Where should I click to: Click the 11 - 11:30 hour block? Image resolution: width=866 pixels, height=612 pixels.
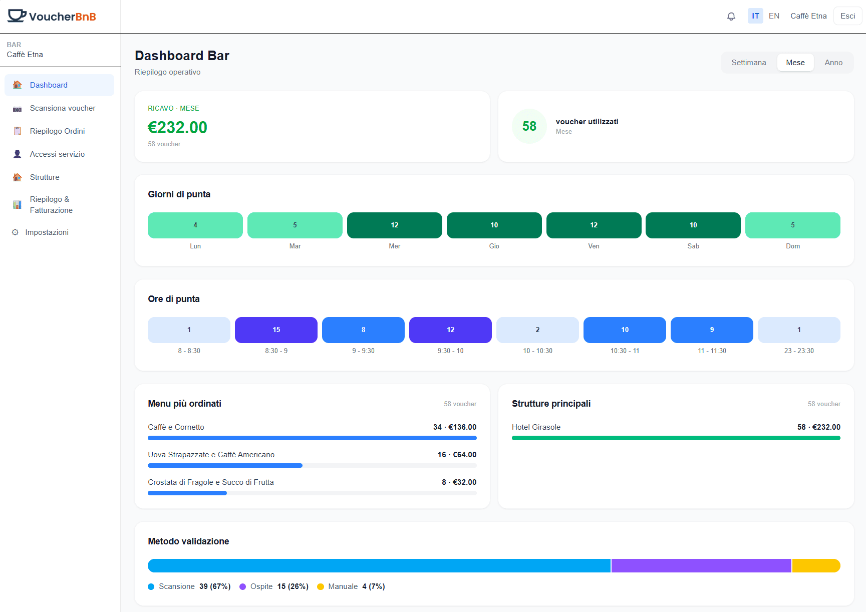point(712,330)
